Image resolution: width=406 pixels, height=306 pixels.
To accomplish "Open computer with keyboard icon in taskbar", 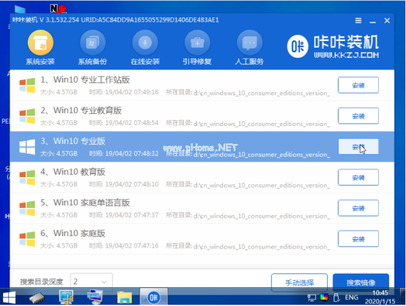I will pos(95,297).
